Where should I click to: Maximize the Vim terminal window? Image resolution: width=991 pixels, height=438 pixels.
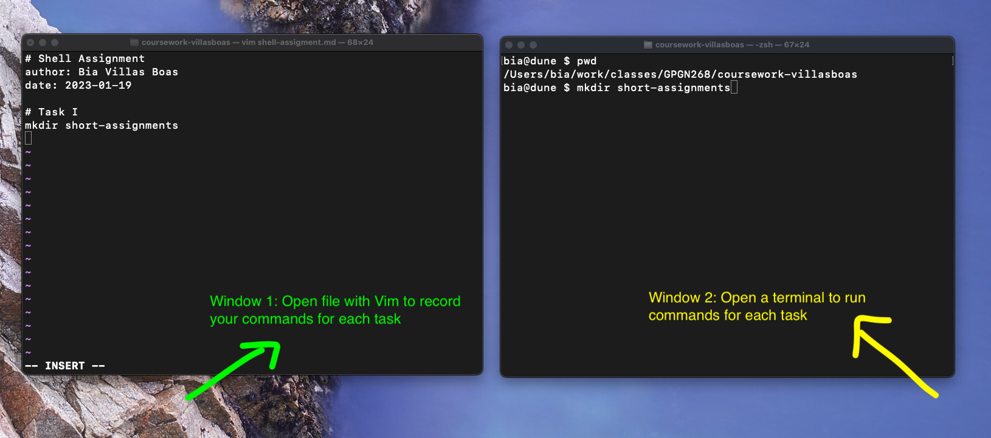[55, 43]
